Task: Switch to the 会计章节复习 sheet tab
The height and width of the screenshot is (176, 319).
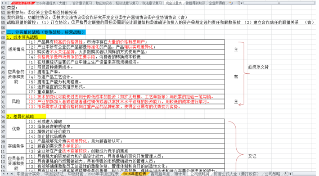Action: [x=82, y=3]
